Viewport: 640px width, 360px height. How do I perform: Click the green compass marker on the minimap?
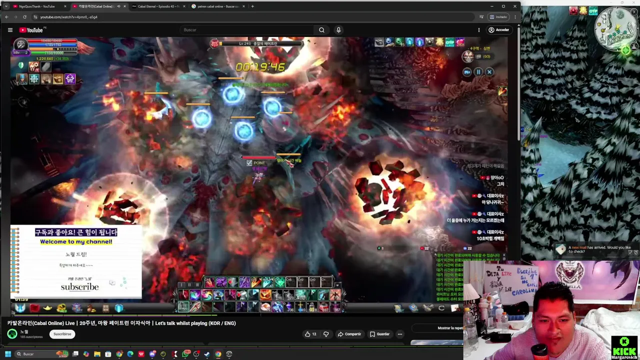(626, 50)
